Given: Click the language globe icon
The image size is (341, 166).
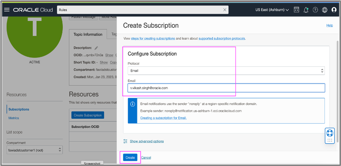Looking at the screenshot, I should [325, 10].
